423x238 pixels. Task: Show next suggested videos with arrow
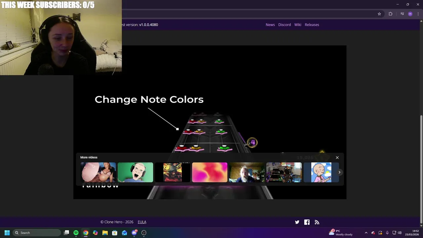tap(339, 172)
